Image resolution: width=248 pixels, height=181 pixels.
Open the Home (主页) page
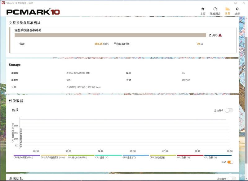pyautogui.click(x=203, y=11)
